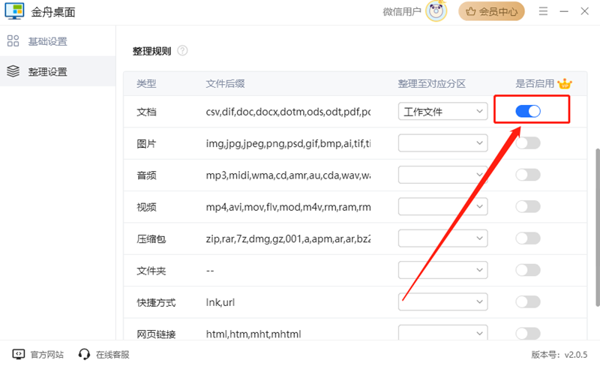Enable the 文件夹 row switch
The height and width of the screenshot is (366, 600).
pyautogui.click(x=528, y=270)
